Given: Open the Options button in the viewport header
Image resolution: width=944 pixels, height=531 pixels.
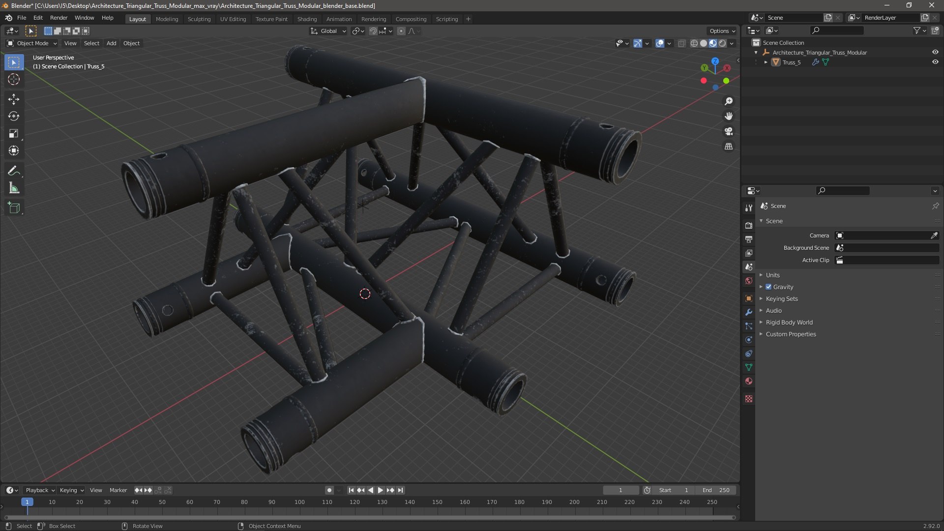Looking at the screenshot, I should [x=722, y=30].
